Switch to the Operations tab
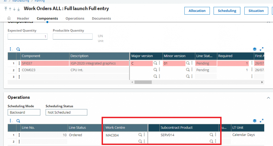The height and width of the screenshot is (146, 273). 75,18
